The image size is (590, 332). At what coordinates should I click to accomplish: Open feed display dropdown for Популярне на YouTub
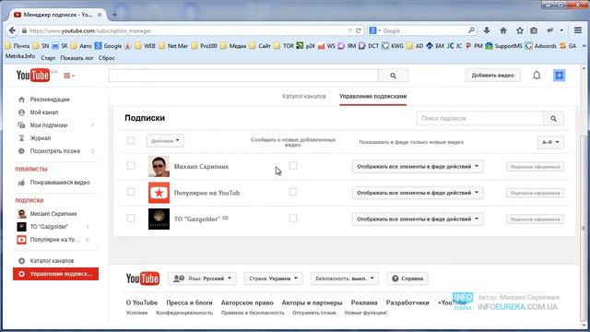click(x=418, y=193)
